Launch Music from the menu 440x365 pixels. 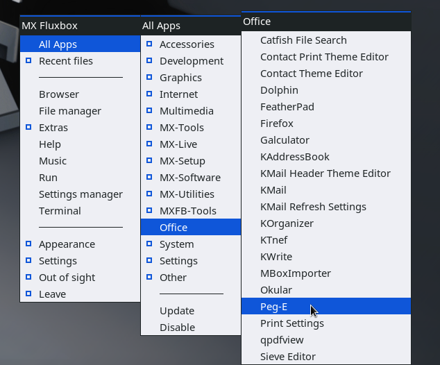(x=80, y=161)
